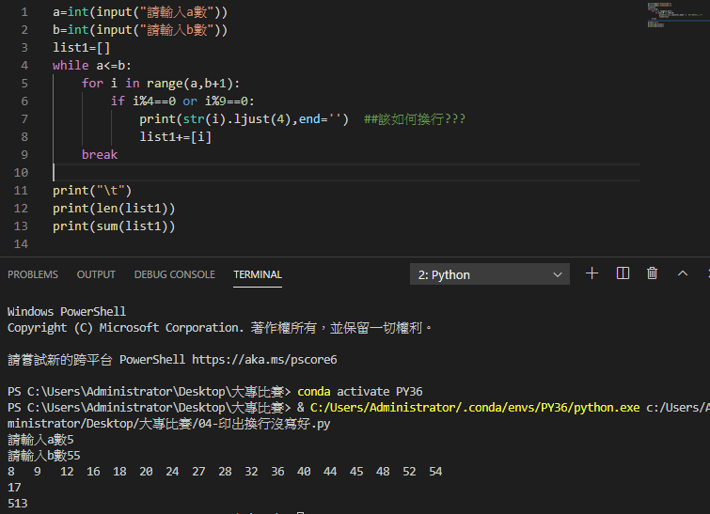The width and height of the screenshot is (710, 514).
Task: Click the terminal output value 17
Action: coord(14,488)
